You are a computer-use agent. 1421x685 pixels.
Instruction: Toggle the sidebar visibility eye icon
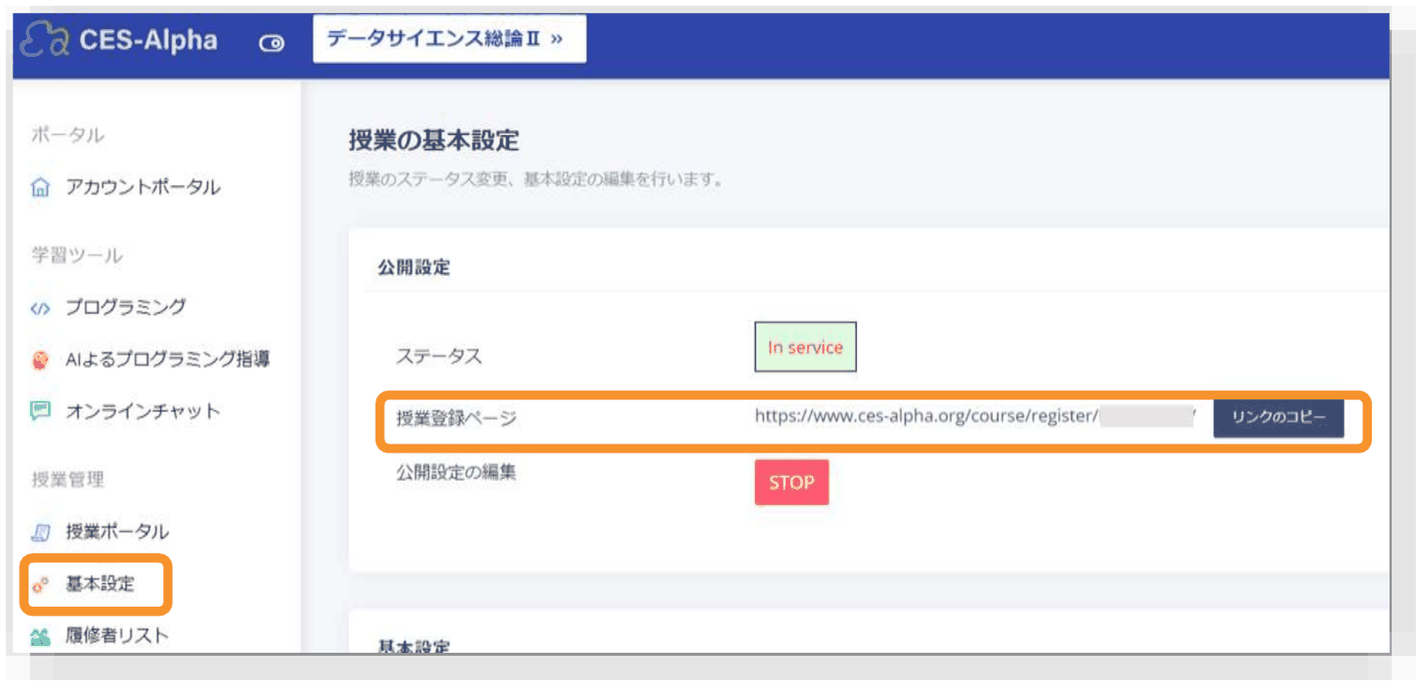pos(272,43)
